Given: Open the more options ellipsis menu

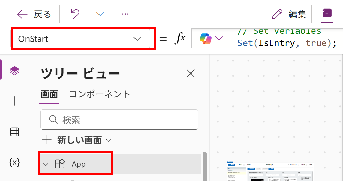Looking at the screenshot, I should click(x=125, y=14).
